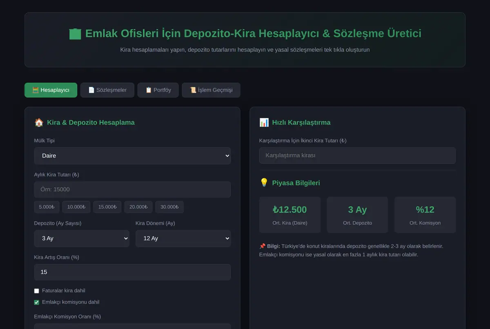
Task: Click the Mülk Tipi label
Action: click(45, 141)
